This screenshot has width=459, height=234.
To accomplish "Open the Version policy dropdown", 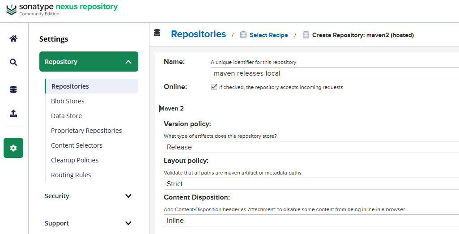I will point(311,147).
